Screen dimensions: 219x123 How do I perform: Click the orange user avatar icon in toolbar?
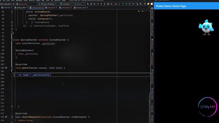click(148, 4)
